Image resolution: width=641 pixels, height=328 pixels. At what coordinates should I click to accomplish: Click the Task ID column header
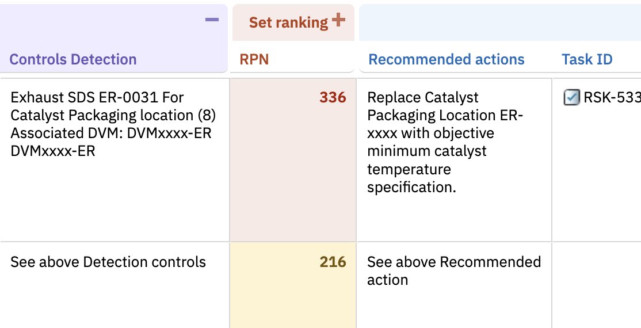point(587,59)
